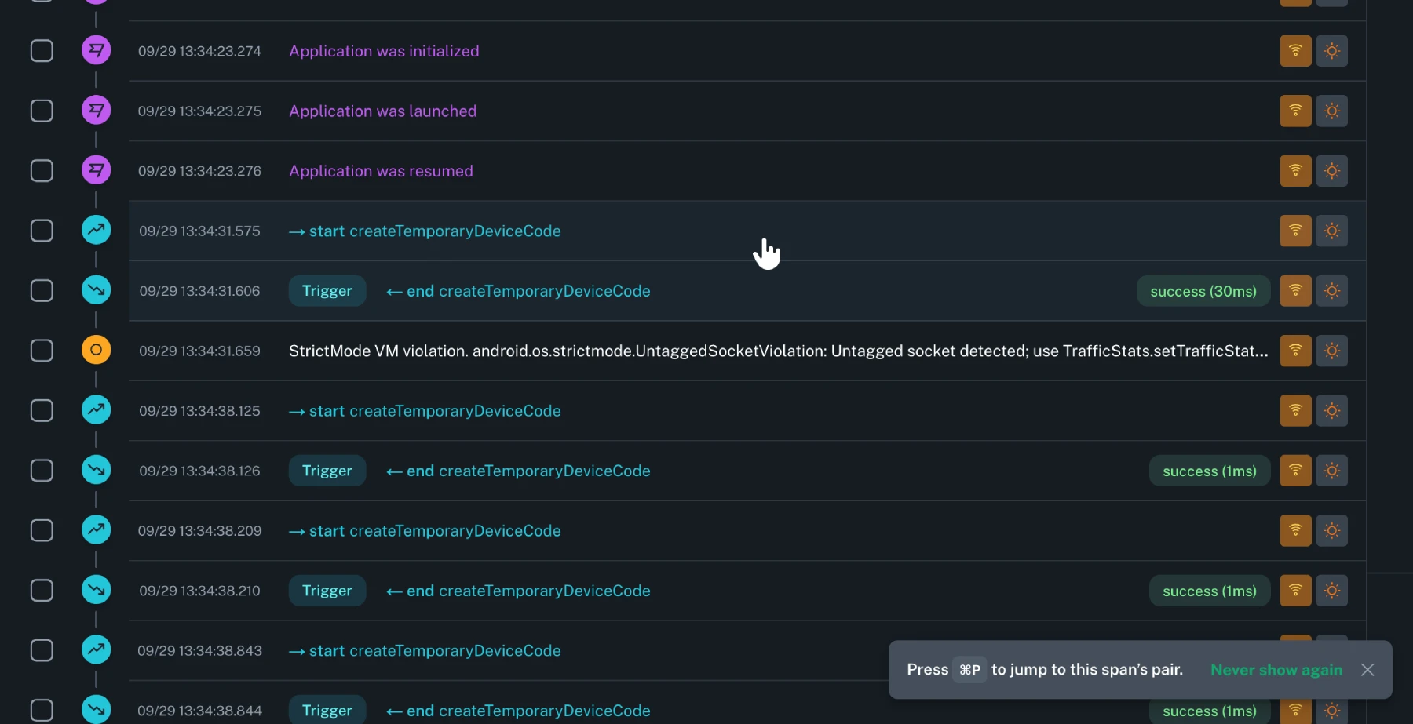The image size is (1413, 724).
Task: Open the success (1ms) badge at 13:34:38.753 row
Action: (x=1208, y=591)
